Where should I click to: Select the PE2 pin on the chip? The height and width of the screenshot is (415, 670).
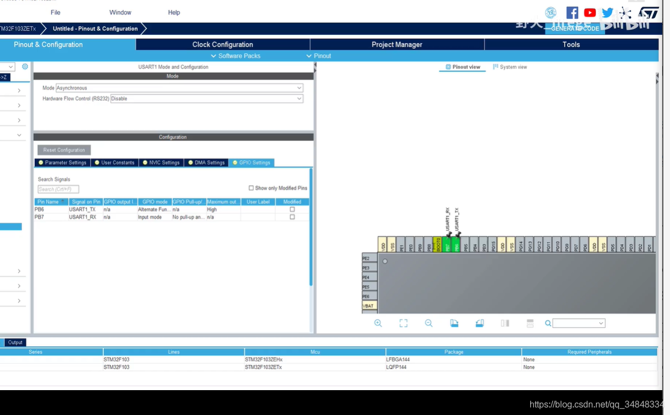point(369,258)
